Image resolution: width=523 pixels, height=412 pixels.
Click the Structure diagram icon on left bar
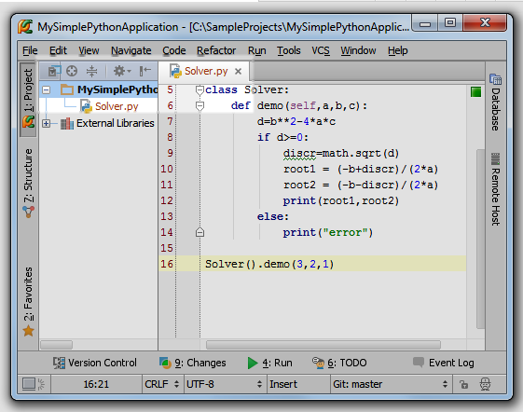[x=28, y=213]
